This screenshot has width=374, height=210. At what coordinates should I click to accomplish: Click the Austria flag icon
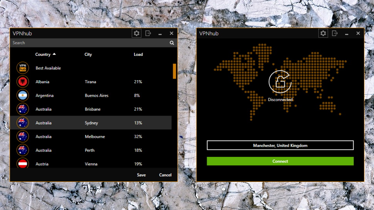pyautogui.click(x=23, y=163)
